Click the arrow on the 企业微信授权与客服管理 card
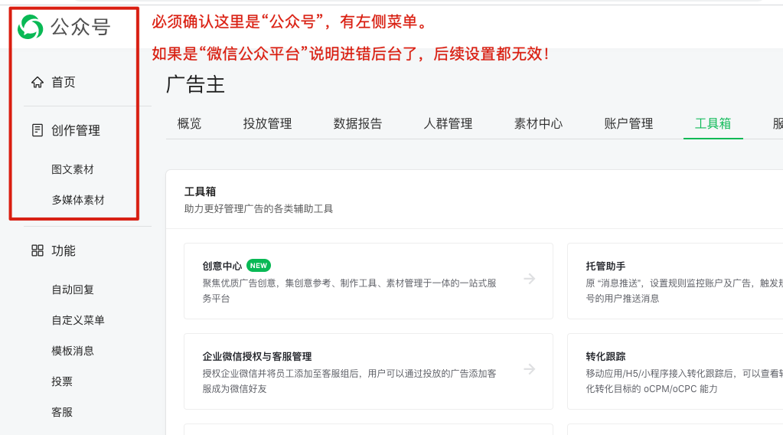The image size is (783, 435). [530, 369]
